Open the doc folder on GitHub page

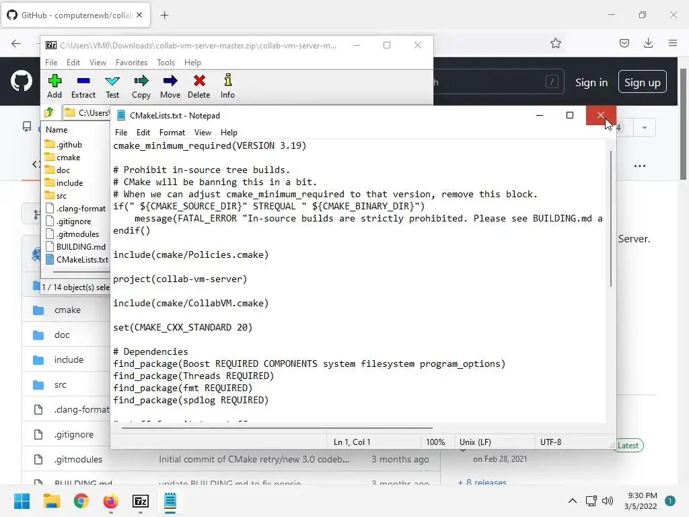click(x=62, y=335)
